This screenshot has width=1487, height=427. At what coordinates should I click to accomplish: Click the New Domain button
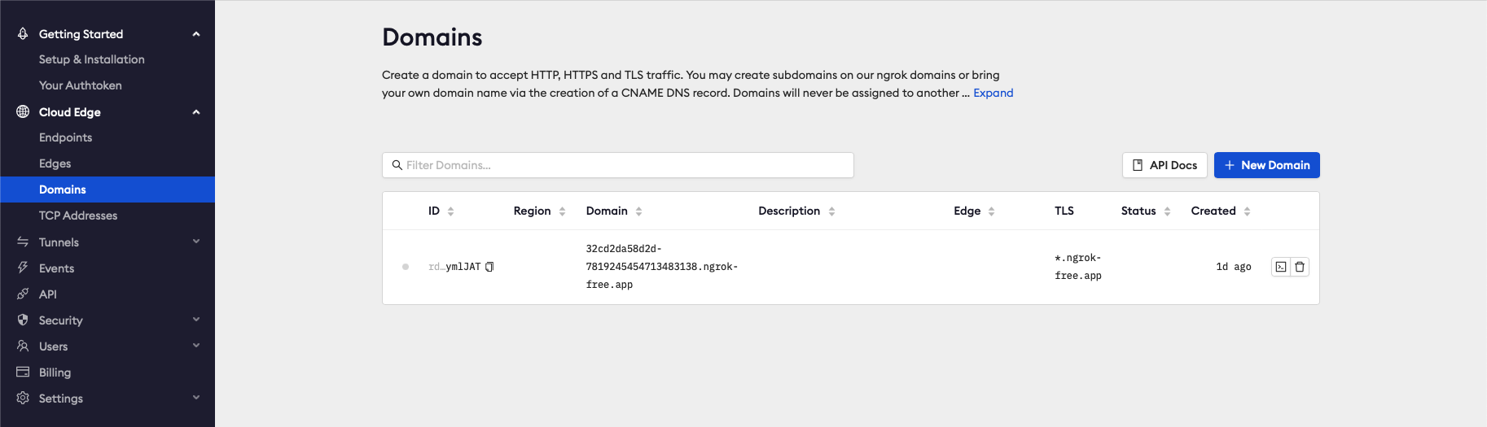(x=1266, y=165)
